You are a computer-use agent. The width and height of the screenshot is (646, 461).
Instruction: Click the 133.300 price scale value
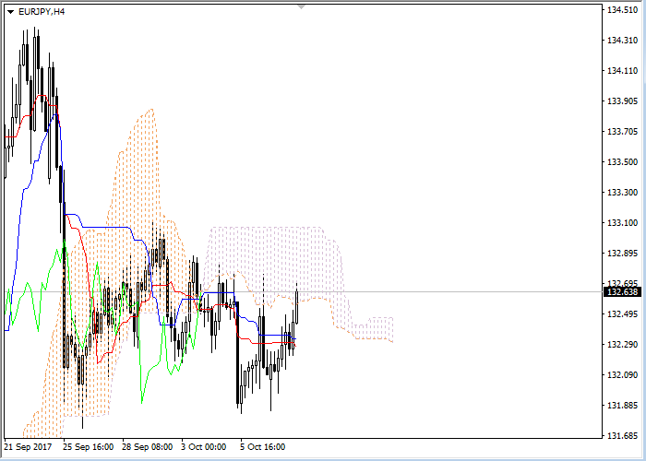[x=623, y=192]
